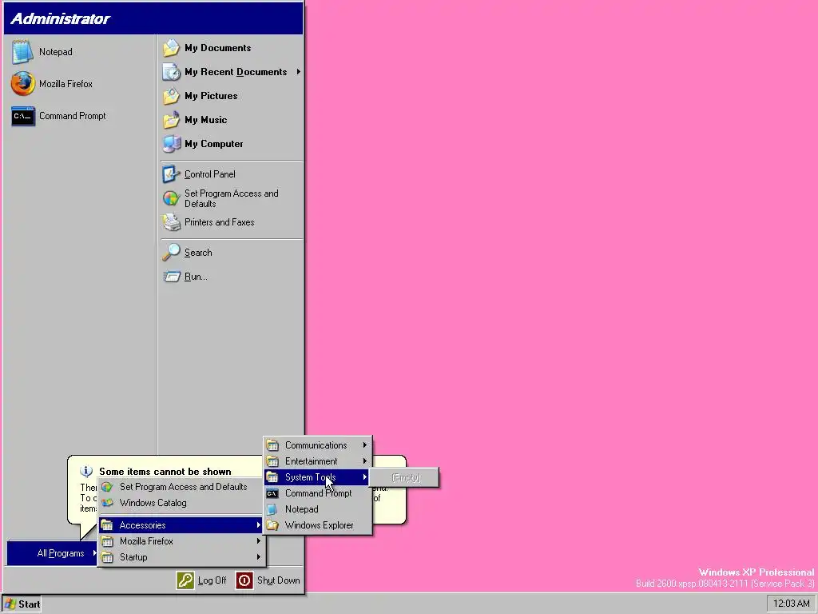Click the Notepad icon in Accessories submenu
818x614 pixels.
pos(272,509)
